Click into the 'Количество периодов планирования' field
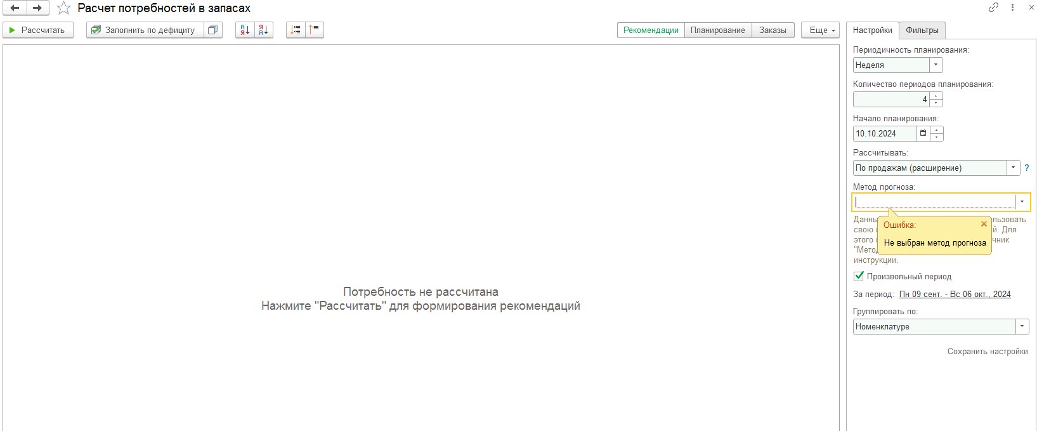Image resolution: width=1037 pixels, height=431 pixels. [891, 99]
